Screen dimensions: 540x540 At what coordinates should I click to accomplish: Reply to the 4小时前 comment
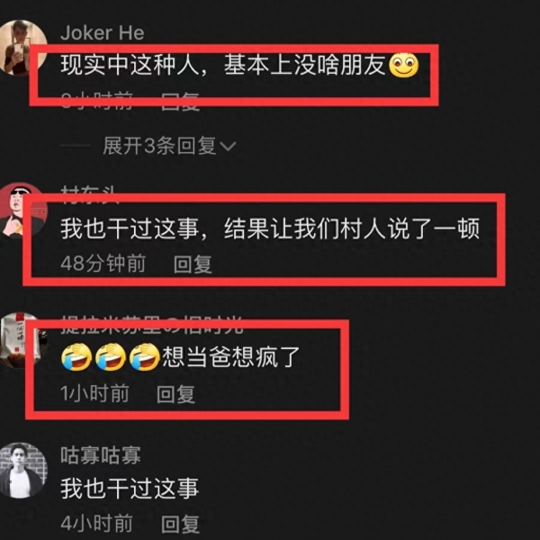(x=181, y=524)
